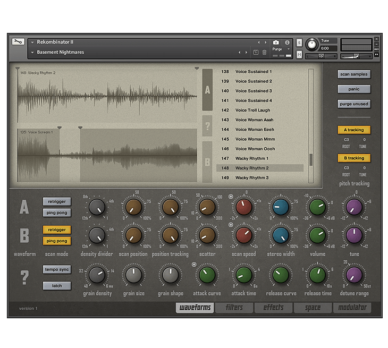The height and width of the screenshot is (348, 388).
Task: Click the scan samples button
Action: pos(354,74)
